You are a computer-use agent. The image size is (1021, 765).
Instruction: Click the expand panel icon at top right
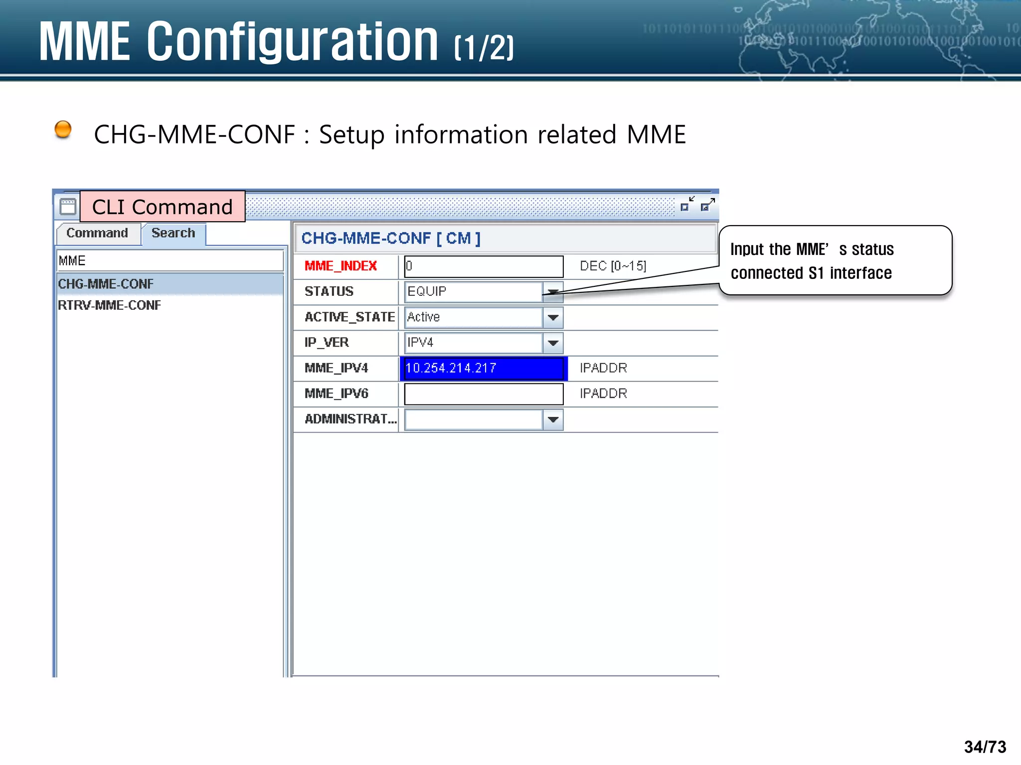click(708, 204)
